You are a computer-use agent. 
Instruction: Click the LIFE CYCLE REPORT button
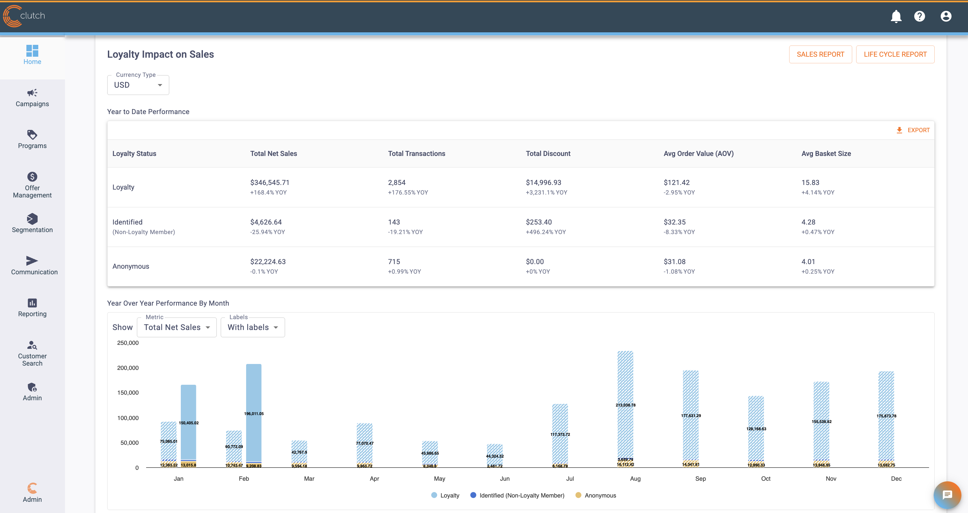pos(895,54)
